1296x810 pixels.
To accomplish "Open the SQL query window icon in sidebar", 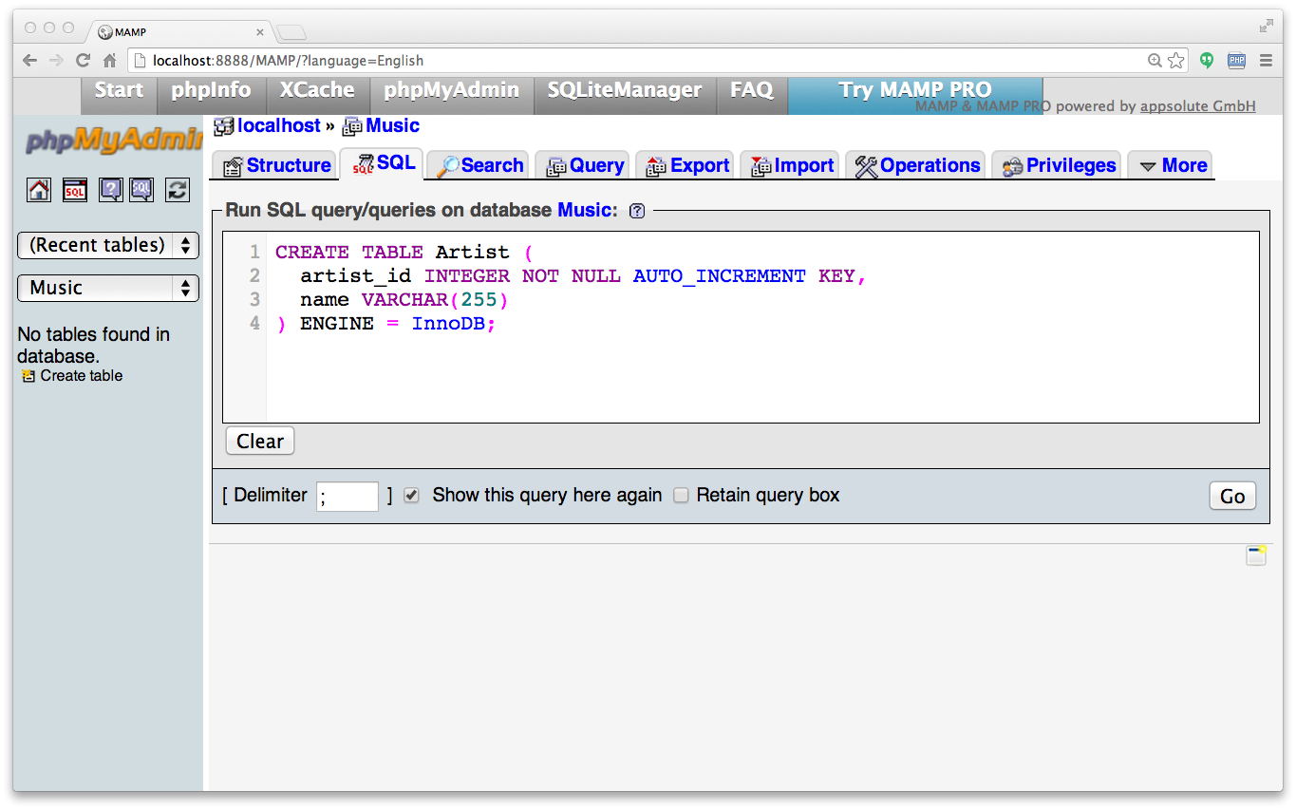I will [75, 189].
